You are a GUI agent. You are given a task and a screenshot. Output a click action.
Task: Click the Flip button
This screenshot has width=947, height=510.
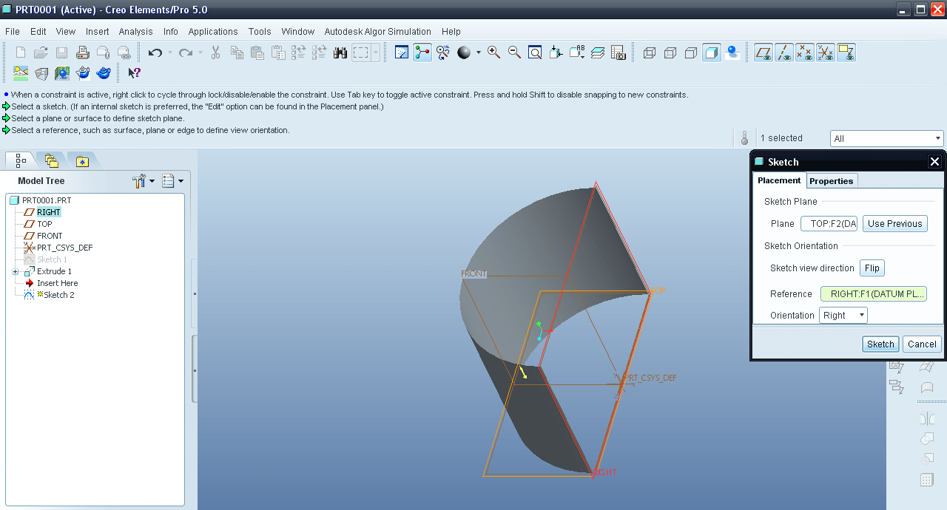click(872, 268)
